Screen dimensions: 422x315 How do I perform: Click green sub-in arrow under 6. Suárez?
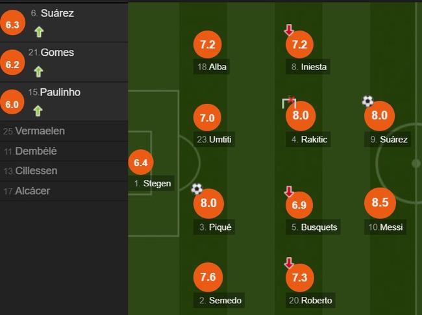[x=39, y=32]
